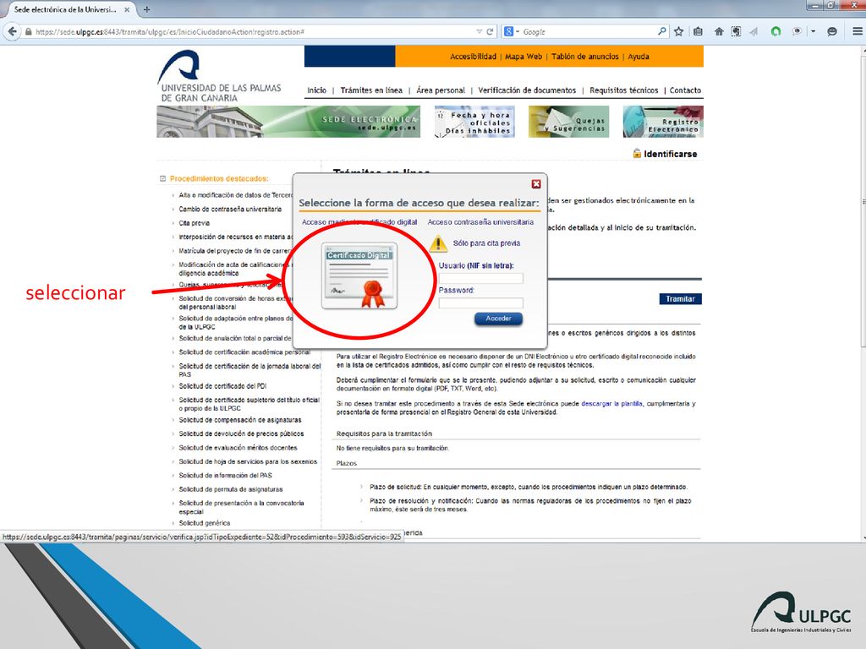Open Solicitud de información del PAS
Viewport: 866px width, 649px height.
click(x=225, y=475)
